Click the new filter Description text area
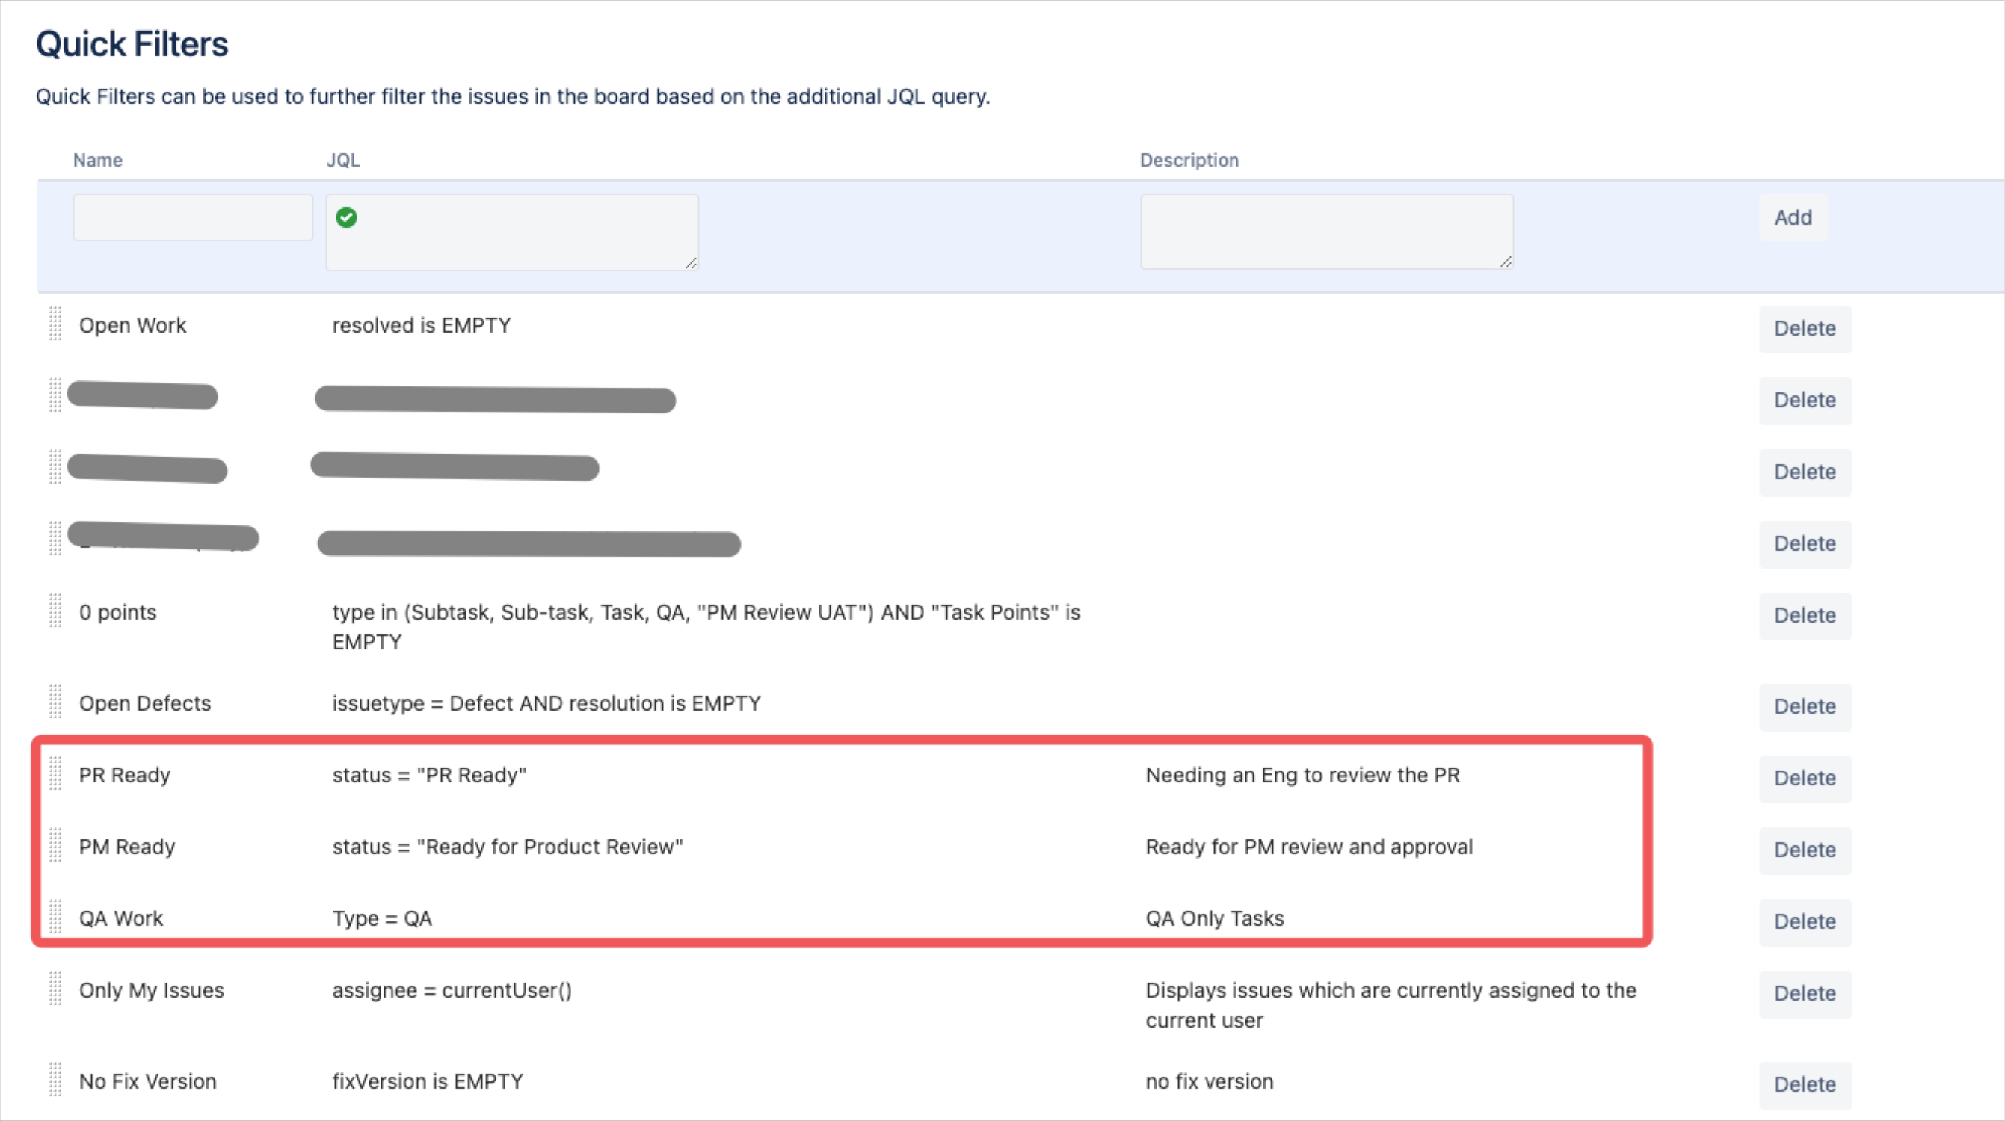Screen dimensions: 2005x1121 [1327, 232]
